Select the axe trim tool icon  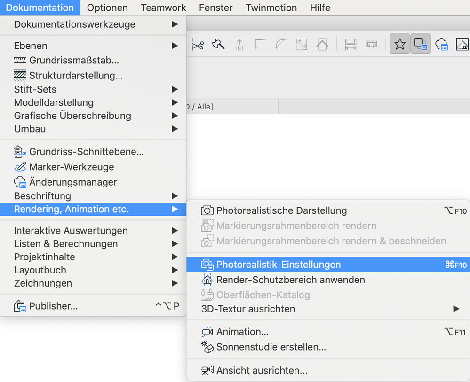[218, 45]
